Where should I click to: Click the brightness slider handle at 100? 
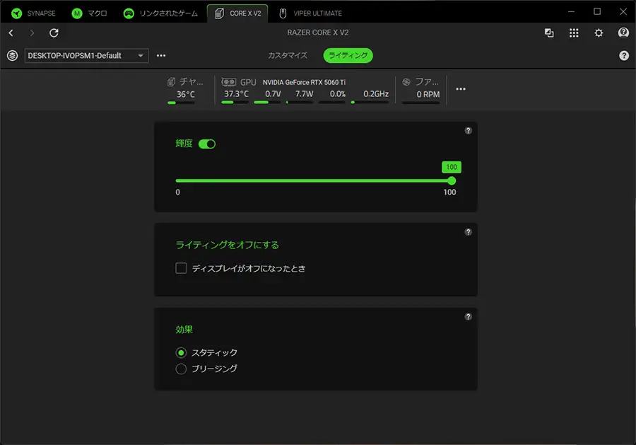coord(452,180)
